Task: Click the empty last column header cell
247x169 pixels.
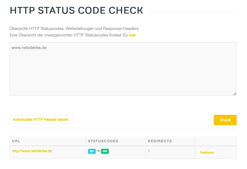Action: point(215,141)
